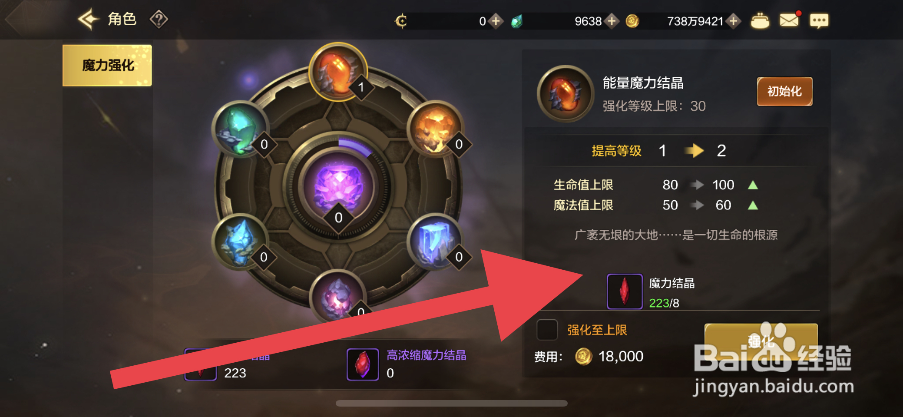Select the green crystal on the wheel

[240, 129]
